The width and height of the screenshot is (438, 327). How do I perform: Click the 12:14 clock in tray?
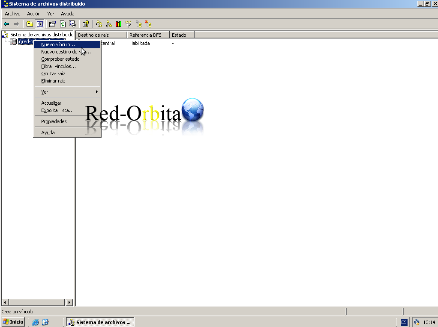429,322
